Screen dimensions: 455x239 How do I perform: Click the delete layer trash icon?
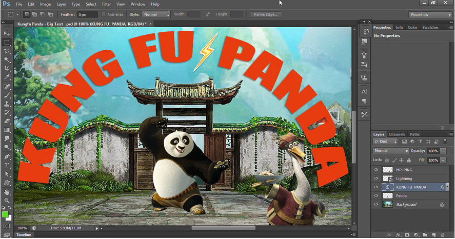point(442,234)
